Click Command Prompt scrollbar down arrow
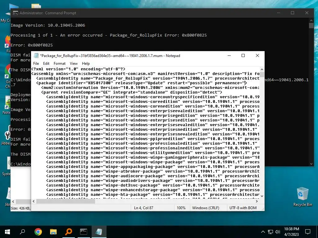The width and height of the screenshot is (318, 238). coord(311,164)
